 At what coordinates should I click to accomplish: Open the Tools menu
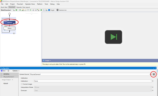[46, 4]
